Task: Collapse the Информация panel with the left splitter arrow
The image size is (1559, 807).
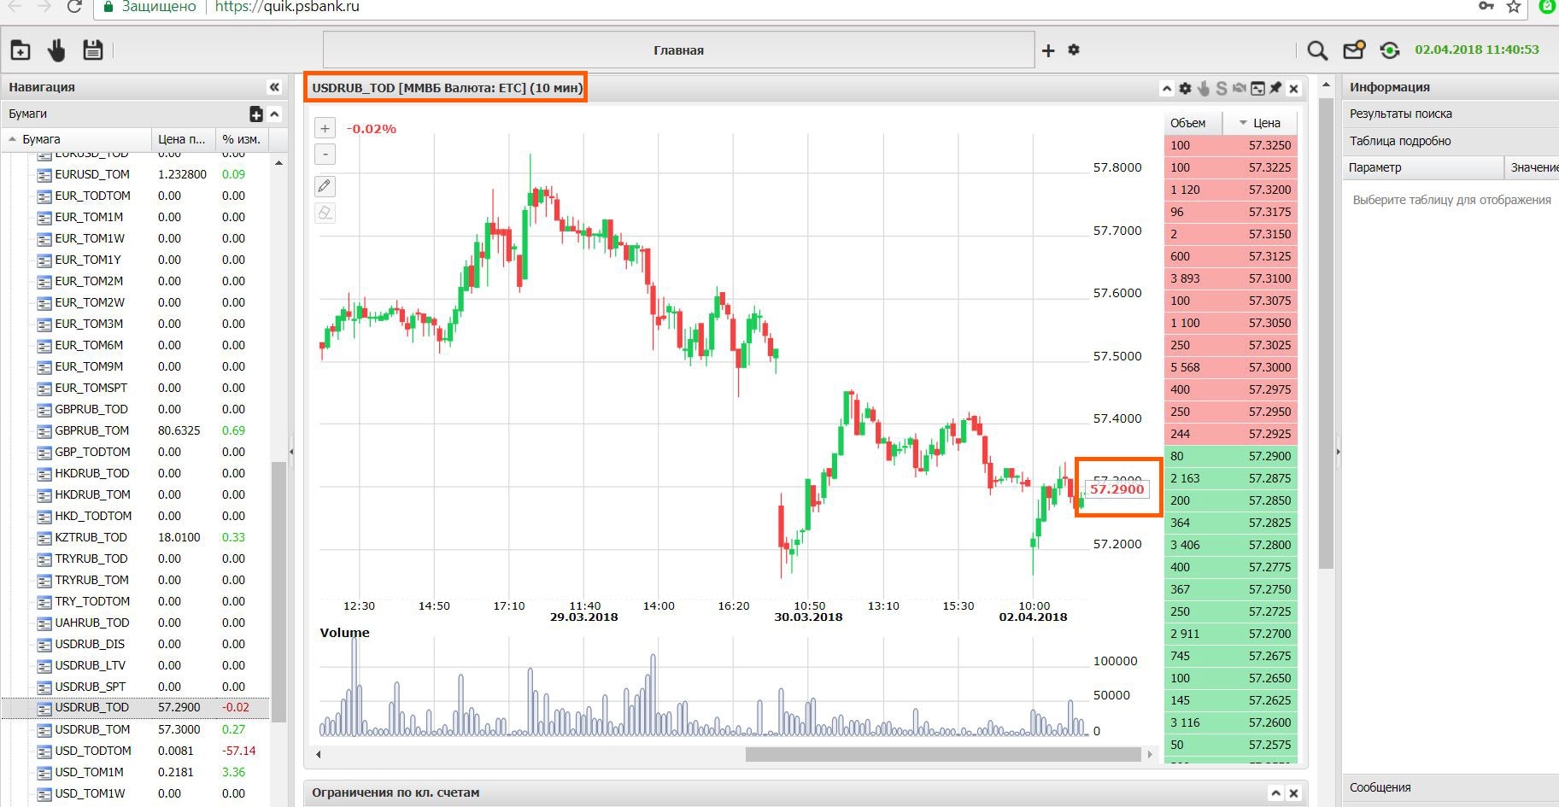Action: pyautogui.click(x=1338, y=451)
